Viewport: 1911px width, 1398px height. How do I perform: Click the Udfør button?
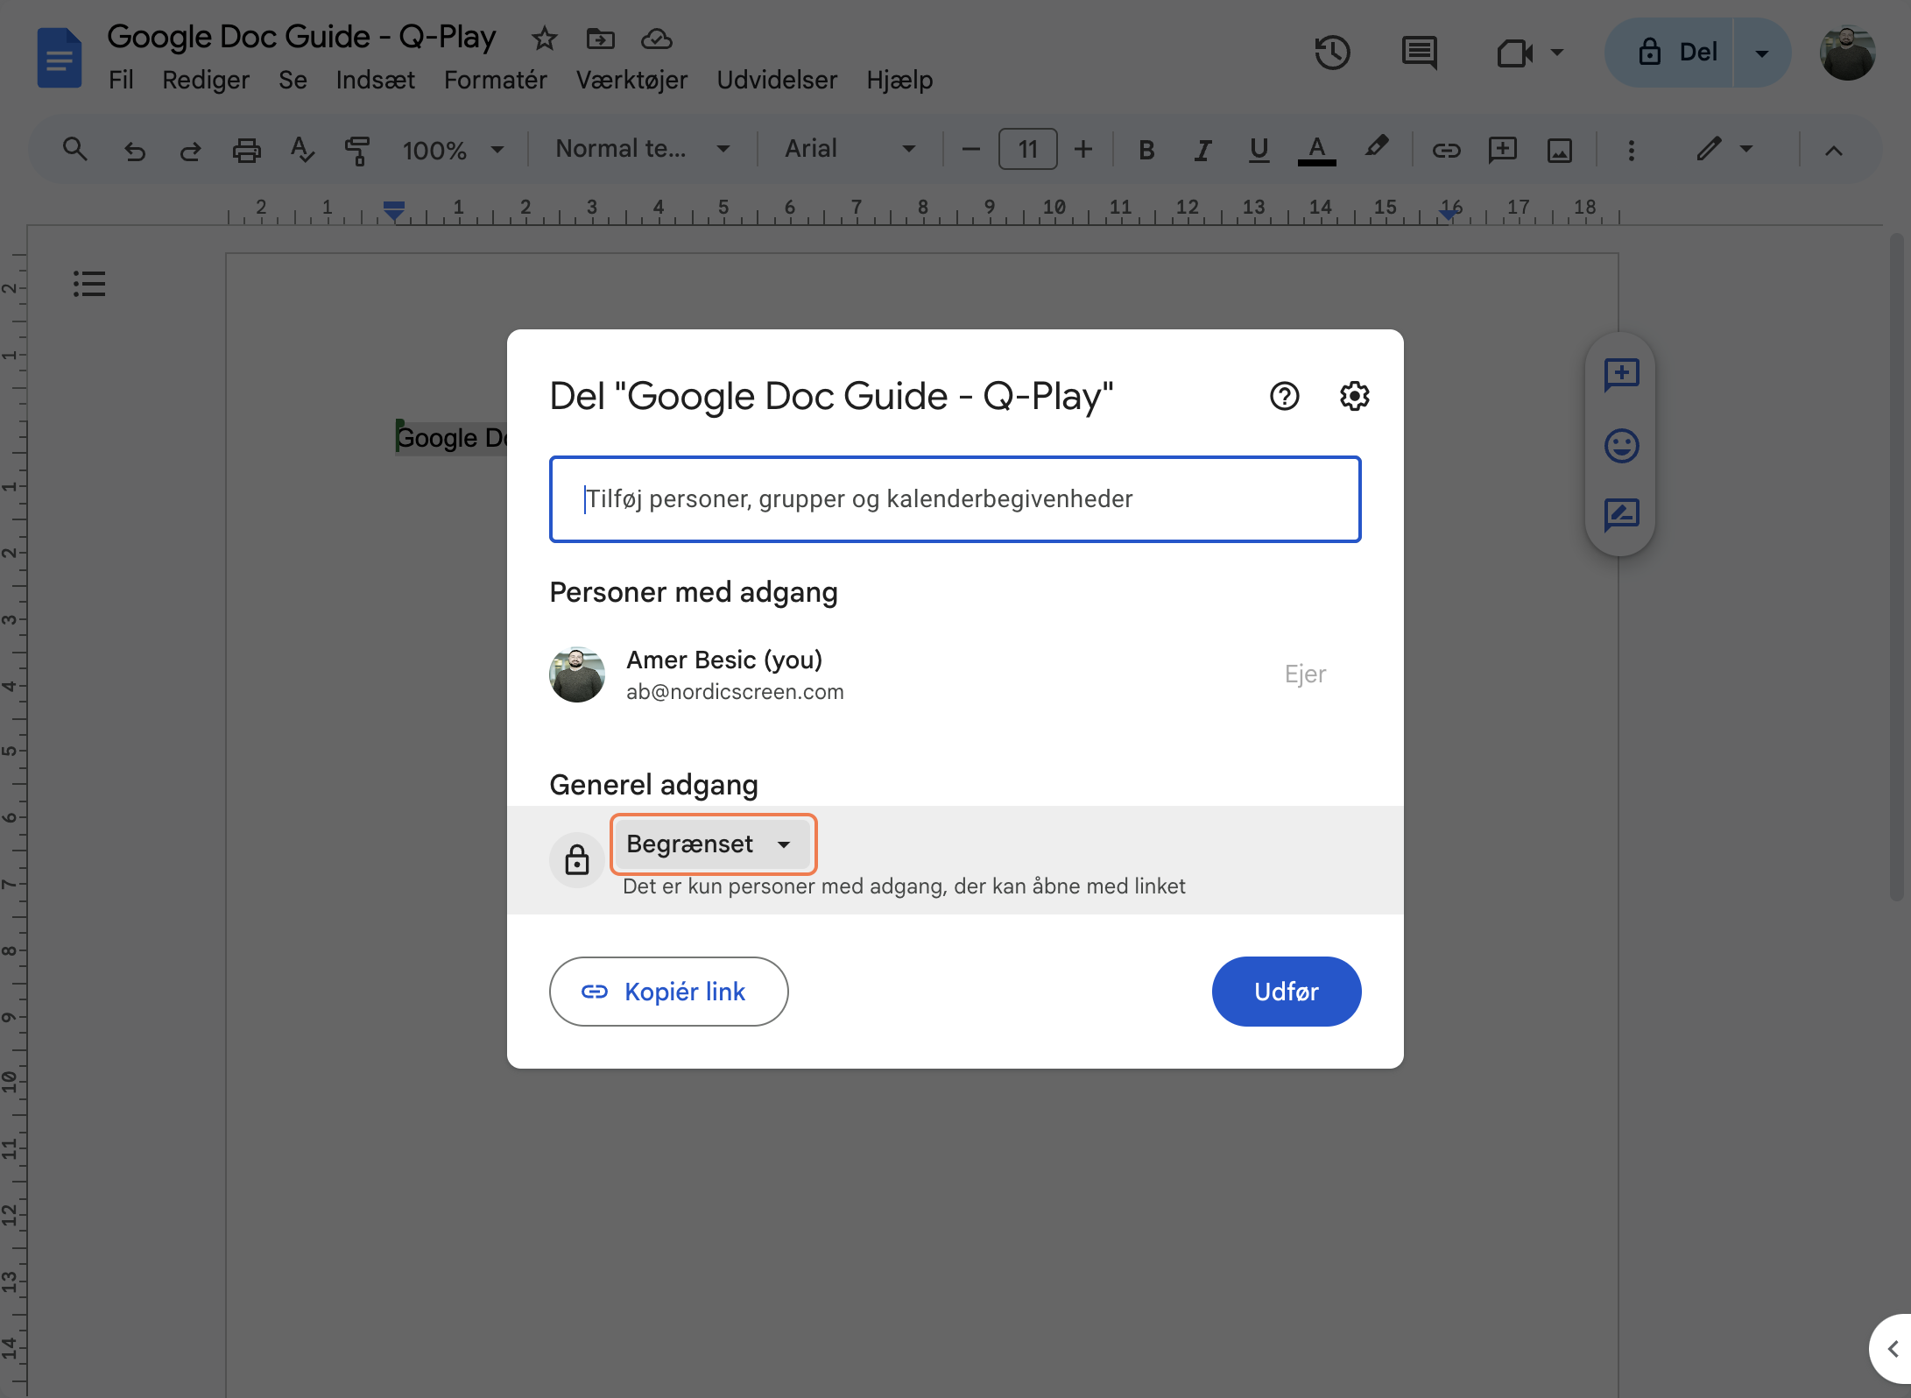1286,992
